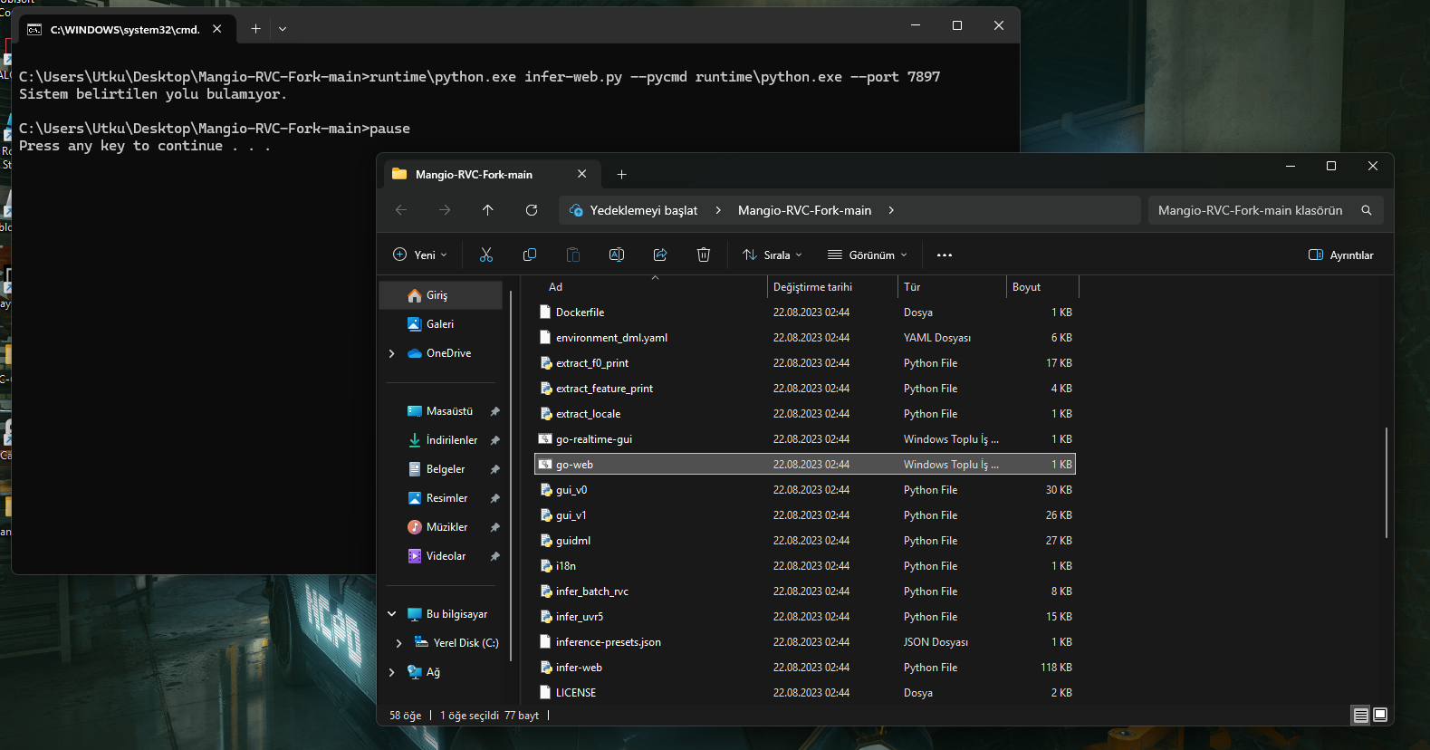This screenshot has width=1430, height=750.
Task: Open new tab dropdown in terminal
Action: (283, 29)
